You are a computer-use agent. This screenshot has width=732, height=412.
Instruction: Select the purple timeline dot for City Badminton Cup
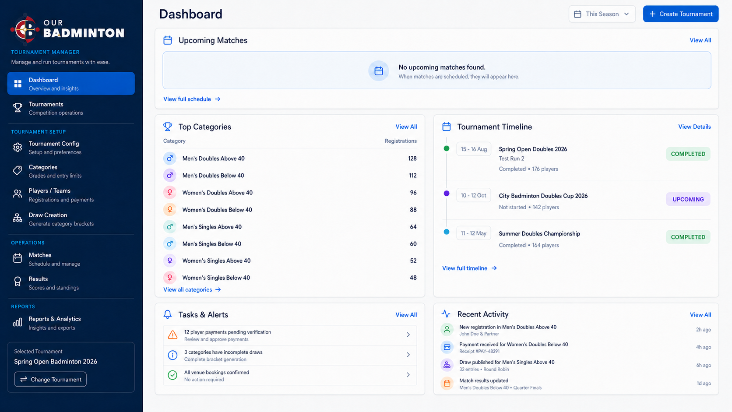click(447, 194)
